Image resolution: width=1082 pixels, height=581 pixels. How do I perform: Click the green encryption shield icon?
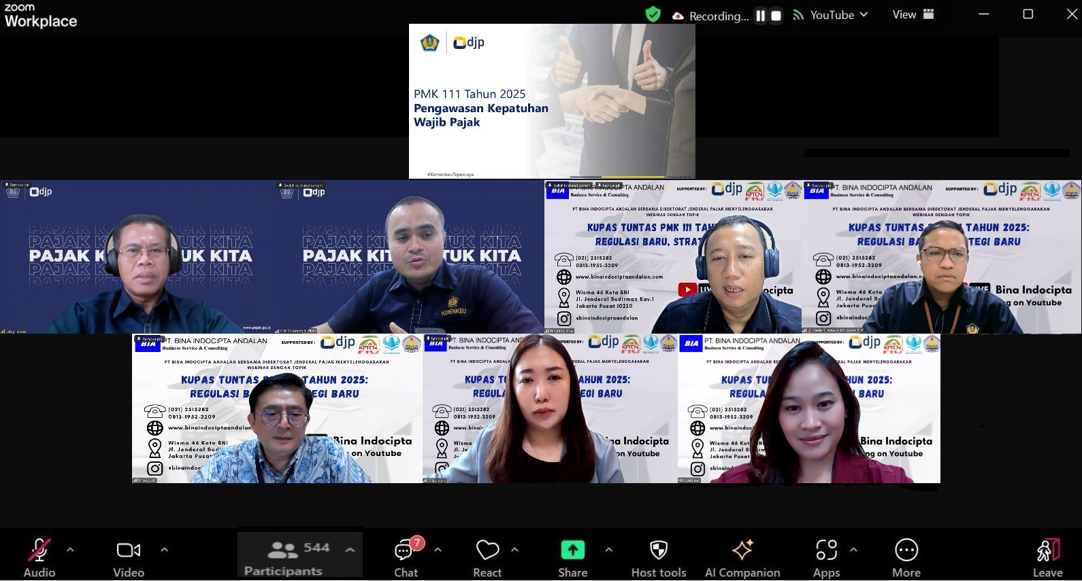click(x=653, y=14)
